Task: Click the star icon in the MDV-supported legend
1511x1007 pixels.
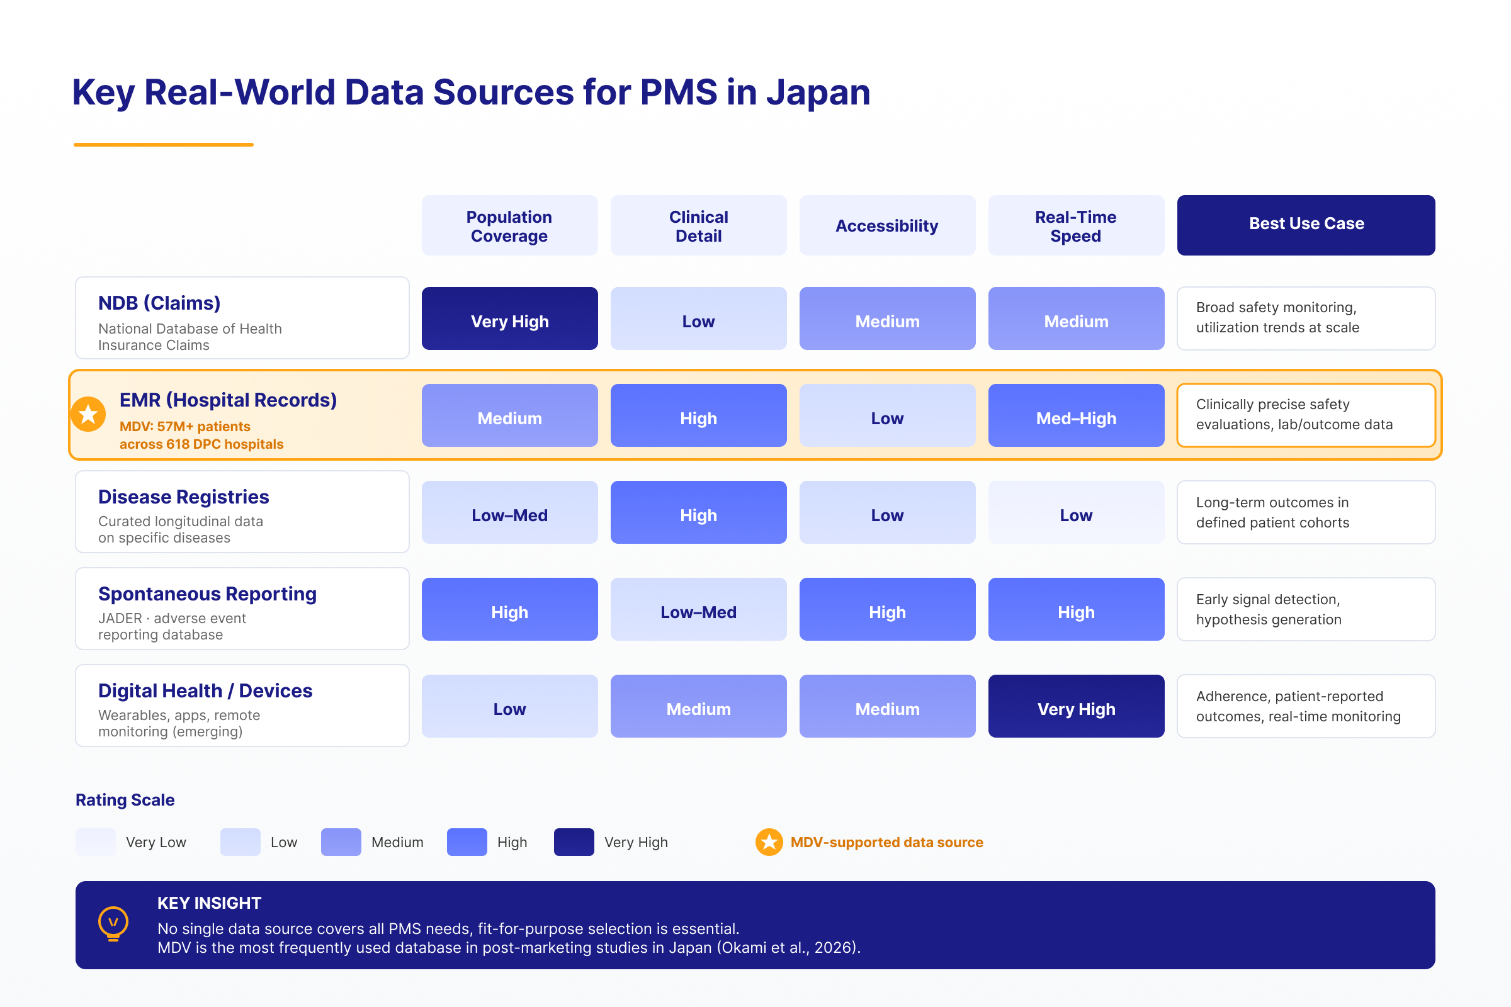Action: coord(769,842)
